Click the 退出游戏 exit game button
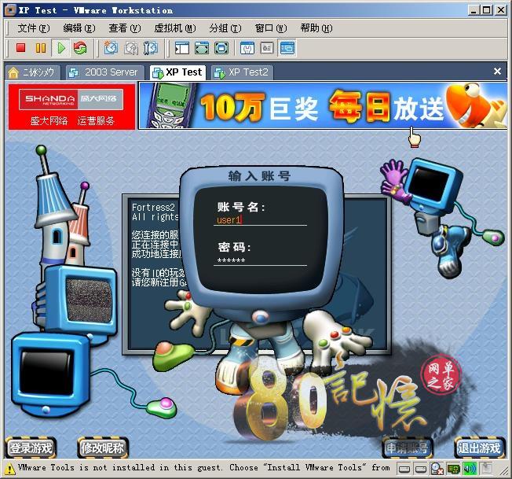This screenshot has height=479, width=512. pyautogui.click(x=479, y=448)
